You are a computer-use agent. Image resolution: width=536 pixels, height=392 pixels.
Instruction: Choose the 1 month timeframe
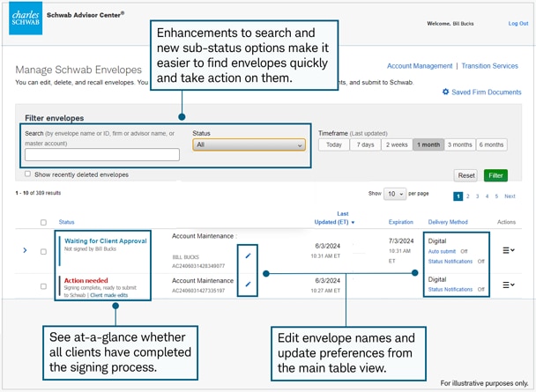pos(428,144)
